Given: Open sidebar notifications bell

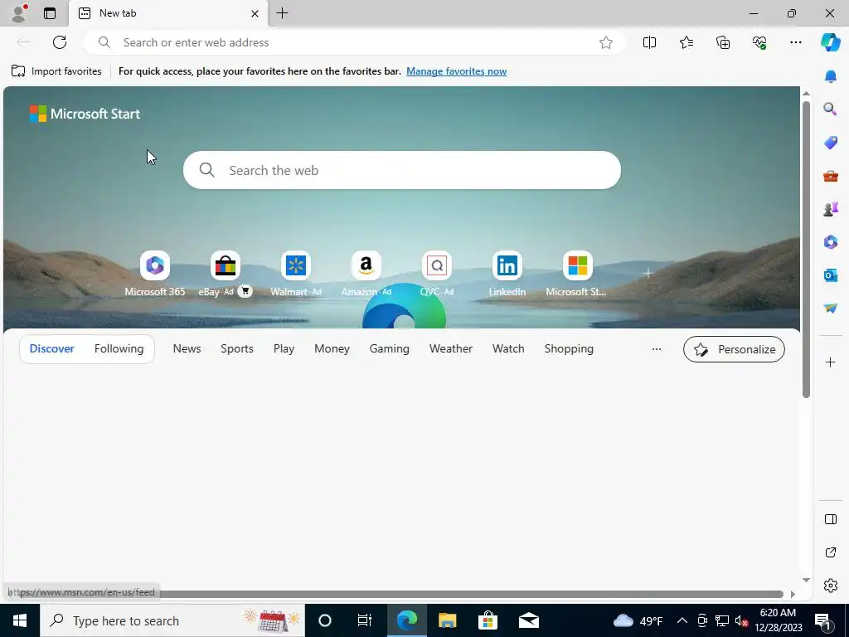Looking at the screenshot, I should point(830,76).
